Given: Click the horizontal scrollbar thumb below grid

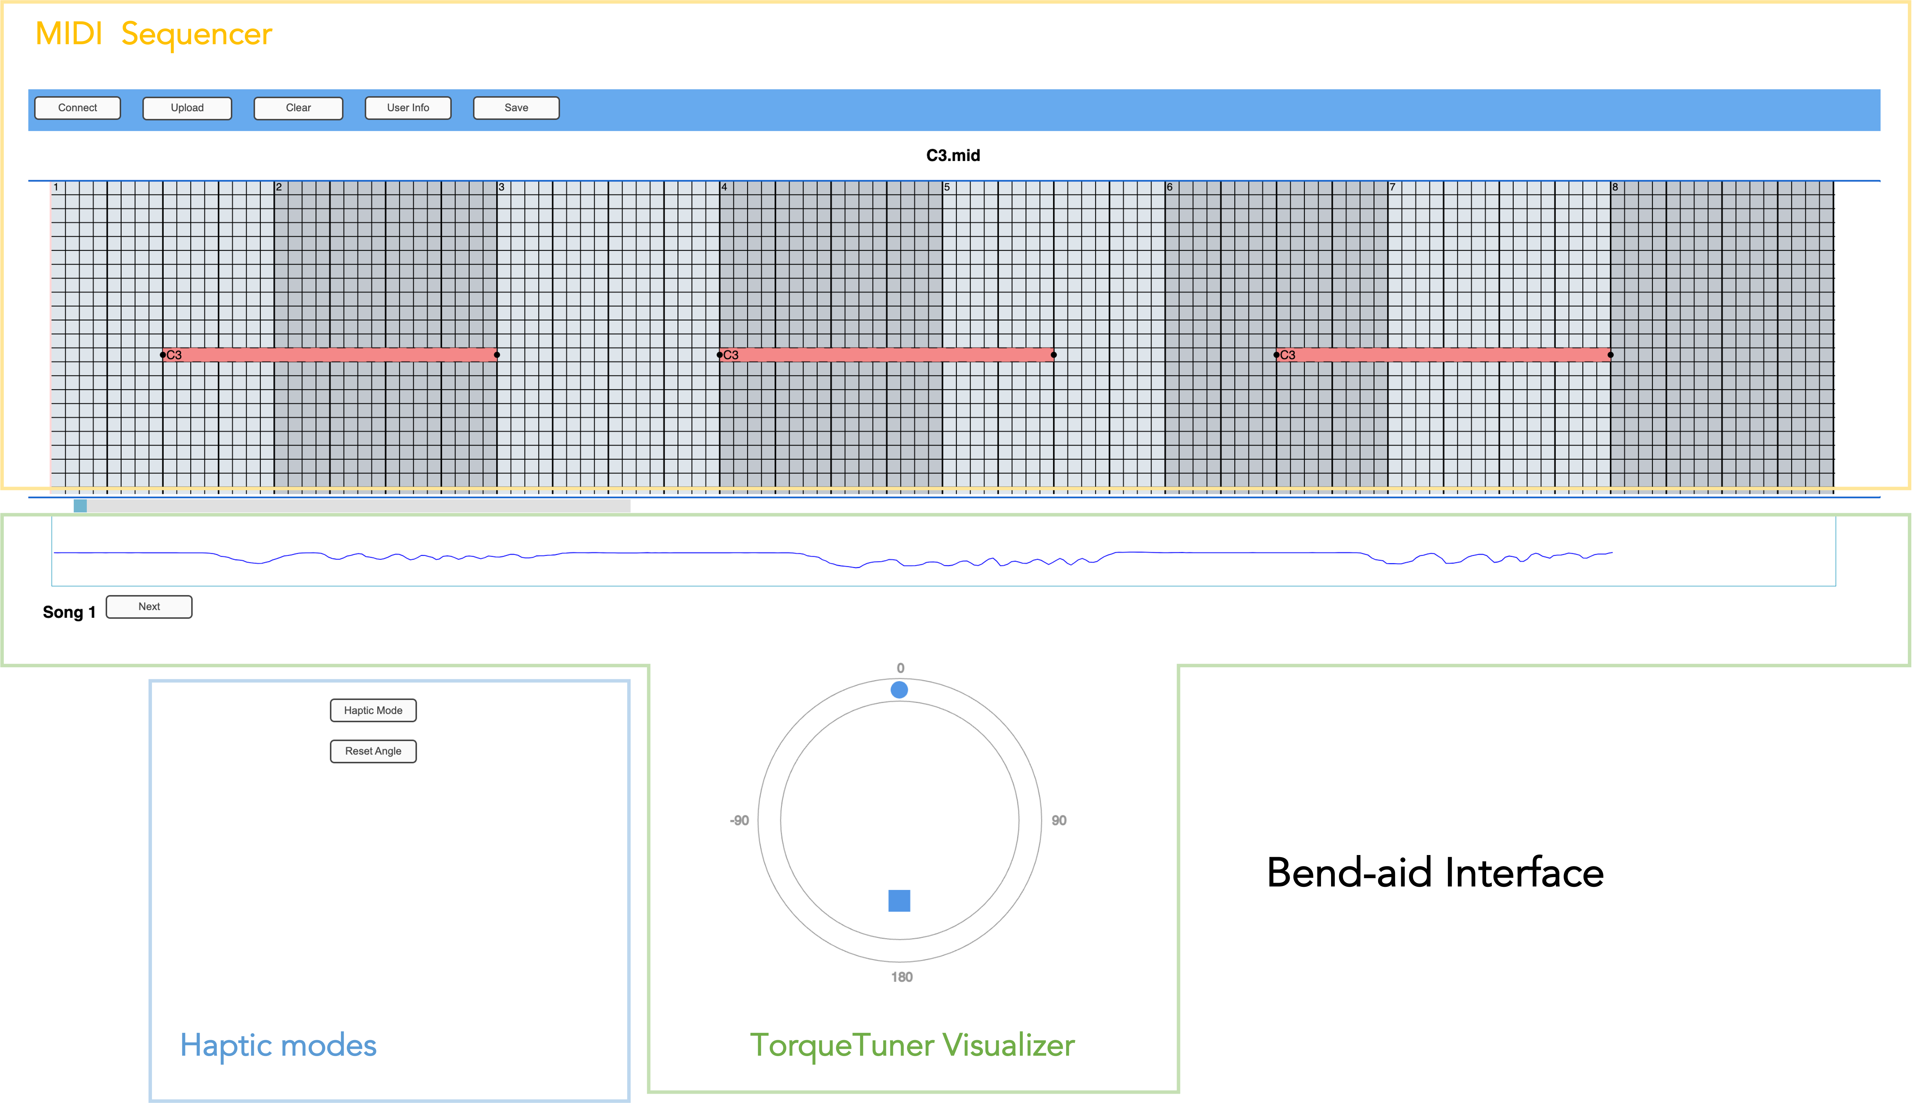Looking at the screenshot, I should pos(80,505).
